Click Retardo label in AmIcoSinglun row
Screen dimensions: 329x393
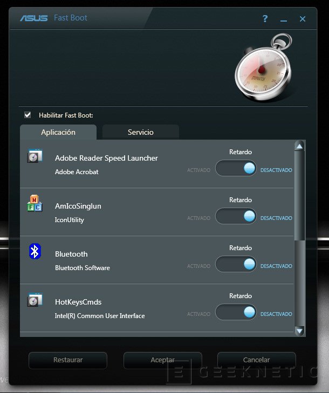click(x=240, y=200)
